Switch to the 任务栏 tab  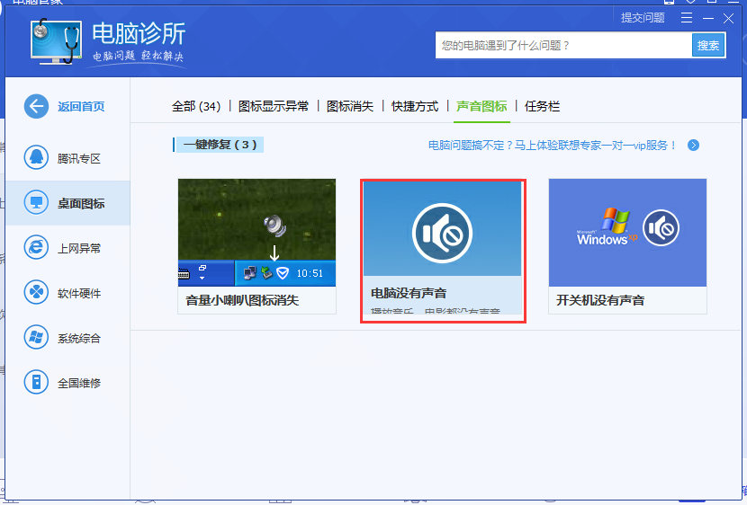(542, 106)
